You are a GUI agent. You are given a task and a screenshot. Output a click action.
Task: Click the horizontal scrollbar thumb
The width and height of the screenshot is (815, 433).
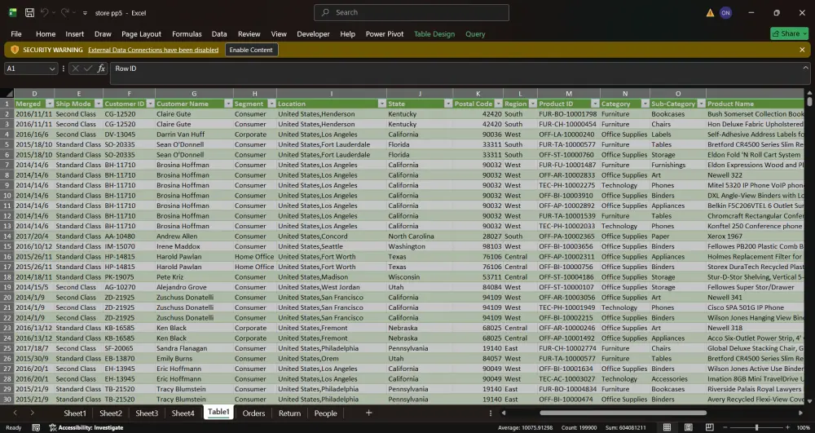[623, 413]
